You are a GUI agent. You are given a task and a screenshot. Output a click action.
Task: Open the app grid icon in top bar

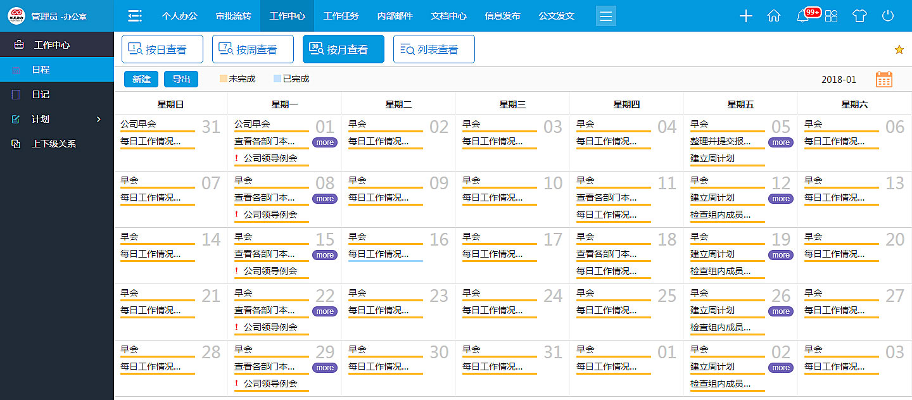tap(831, 16)
